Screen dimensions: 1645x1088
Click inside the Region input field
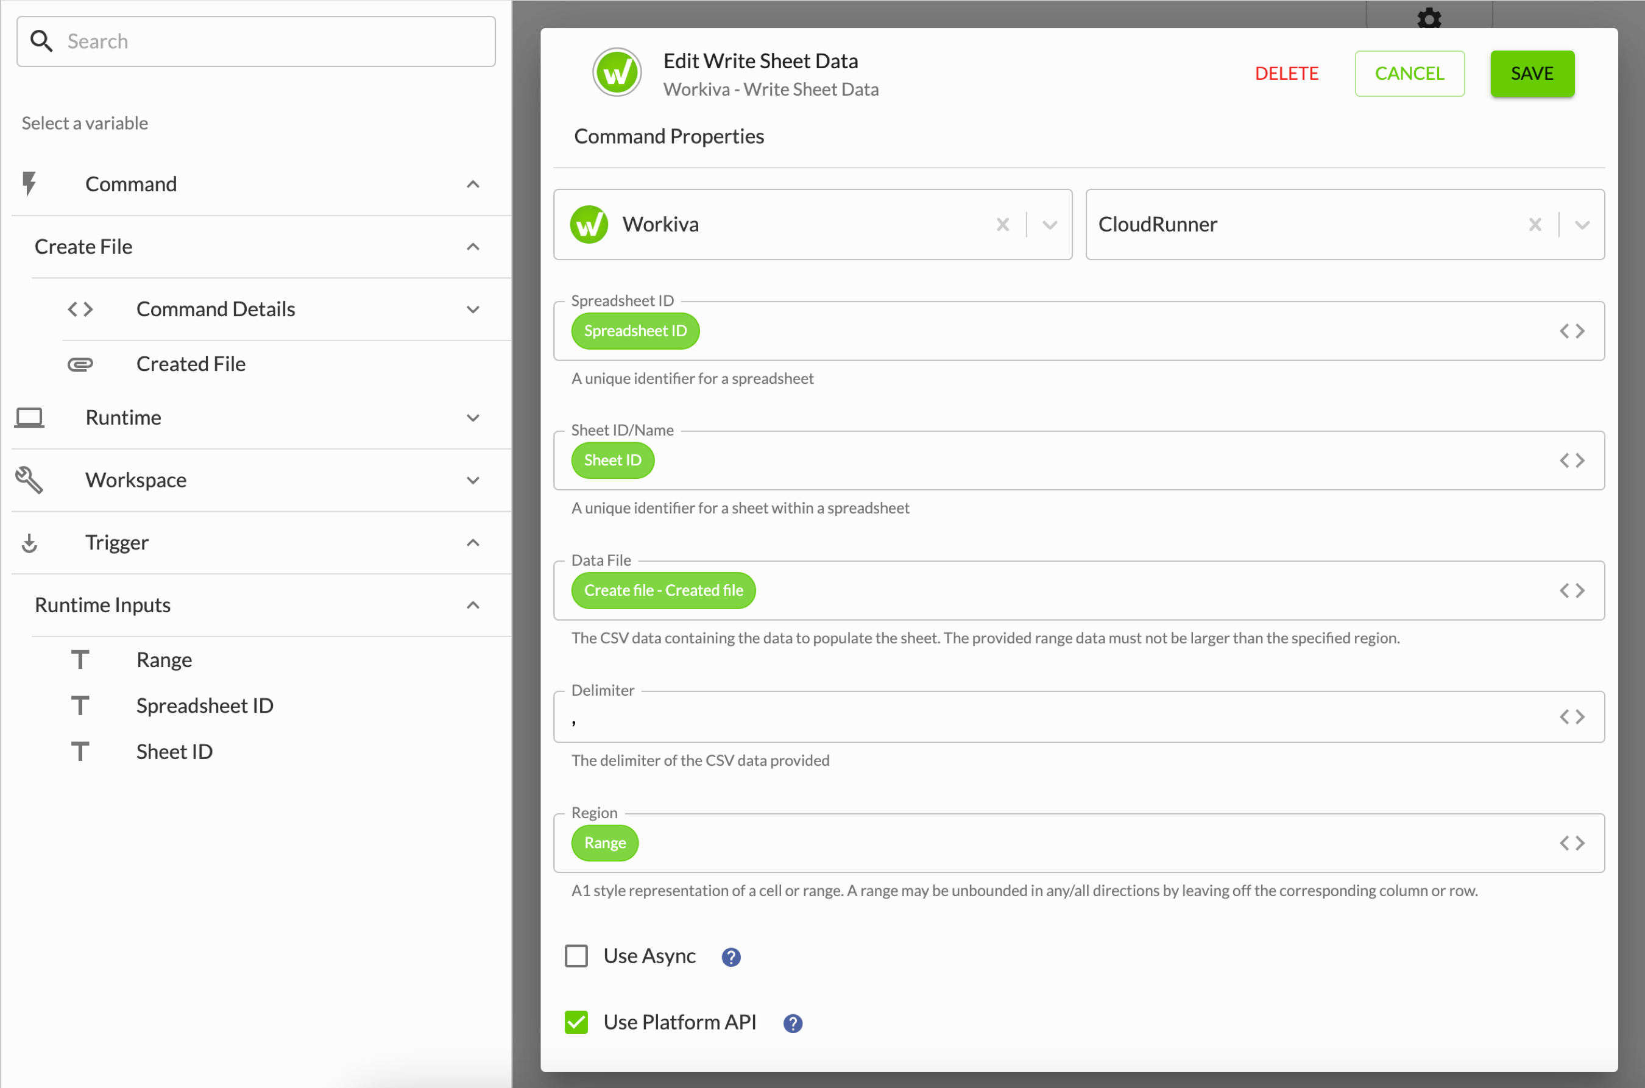1079,843
